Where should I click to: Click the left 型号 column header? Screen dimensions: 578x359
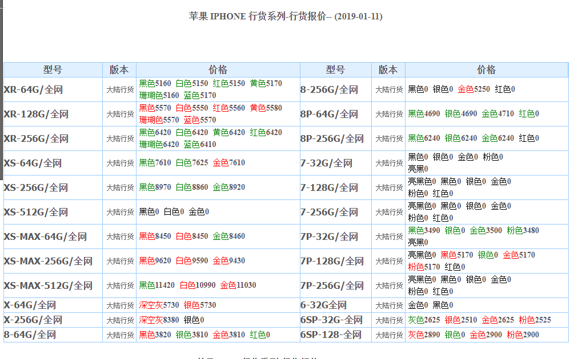(53, 70)
